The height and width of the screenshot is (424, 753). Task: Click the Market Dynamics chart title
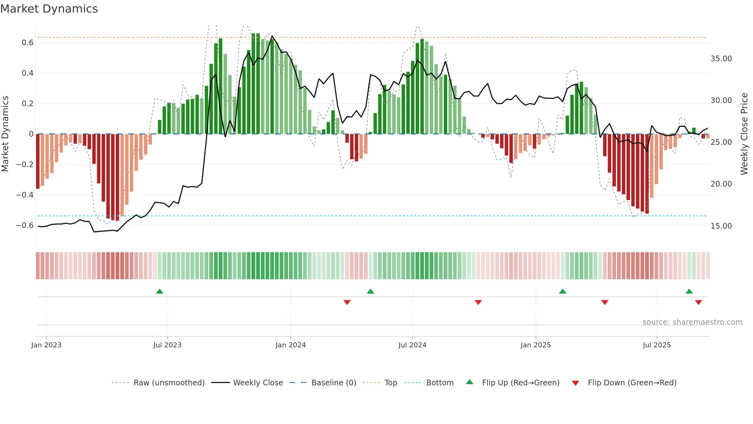(49, 9)
